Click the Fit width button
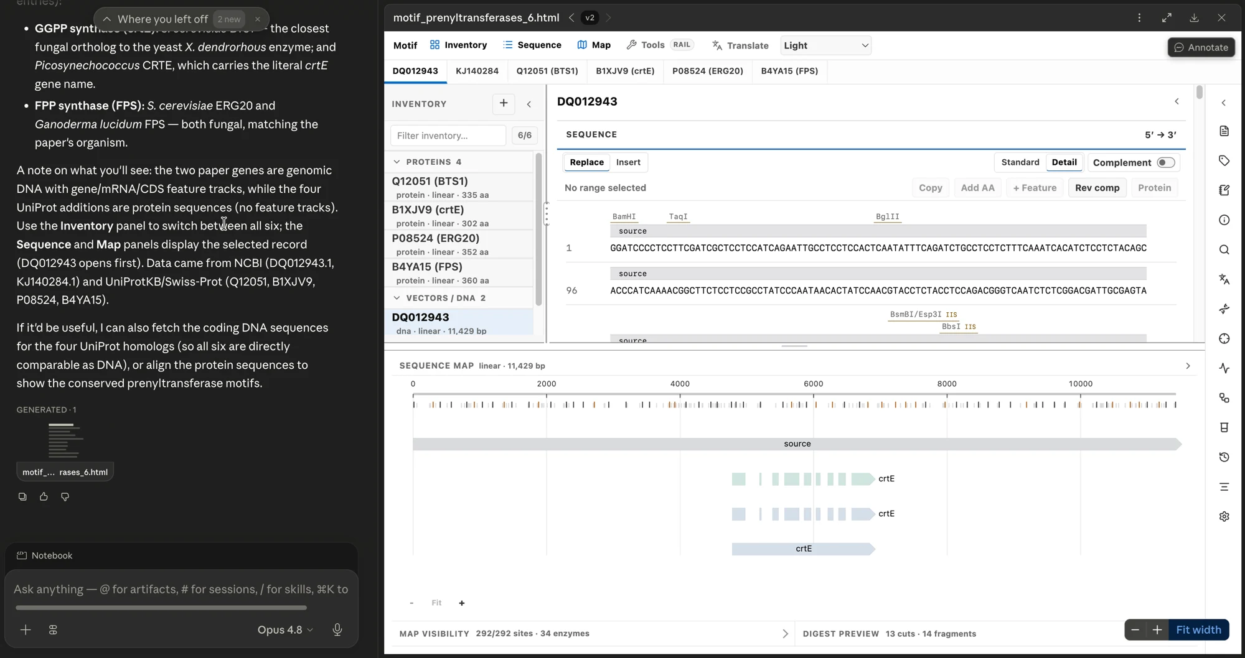 tap(1198, 629)
